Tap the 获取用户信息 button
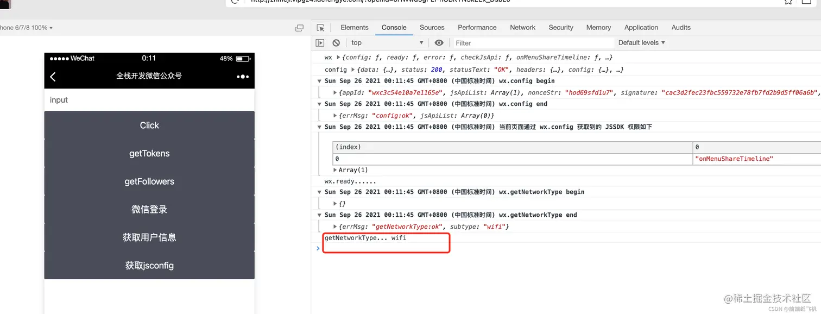This screenshot has width=821, height=314. pos(149,237)
